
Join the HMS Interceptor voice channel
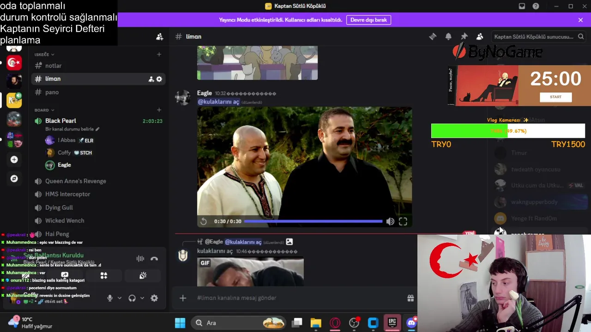click(98, 194)
